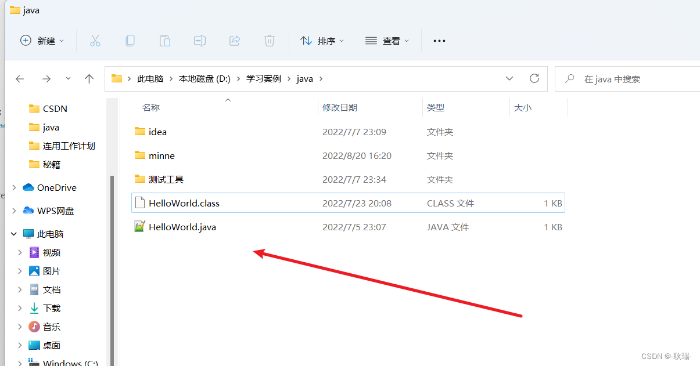Click JAVA 文件 type cell
Screen dimensions: 700x366
[x=448, y=227]
